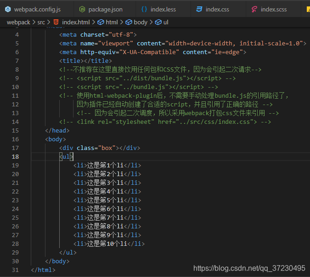Expand chevron after webpack breadcrumb
The width and height of the screenshot is (310, 277).
[34, 22]
